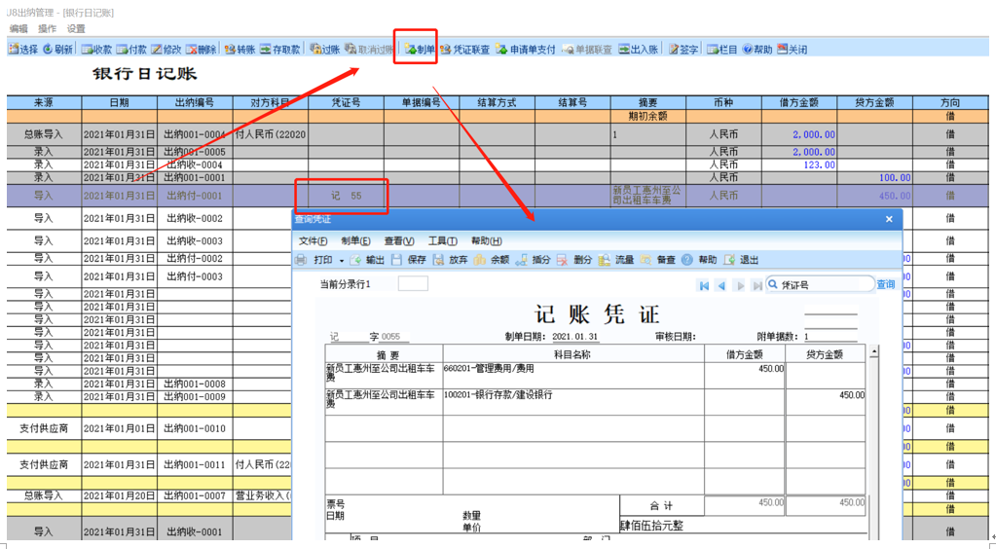Image resolution: width=996 pixels, height=549 pixels.
Task: Open 帮助(H) menu in voucher window
Action: point(487,240)
